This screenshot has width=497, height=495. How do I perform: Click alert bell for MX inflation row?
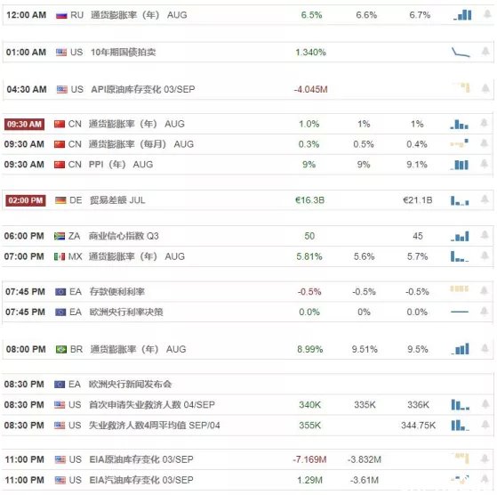[485, 256]
